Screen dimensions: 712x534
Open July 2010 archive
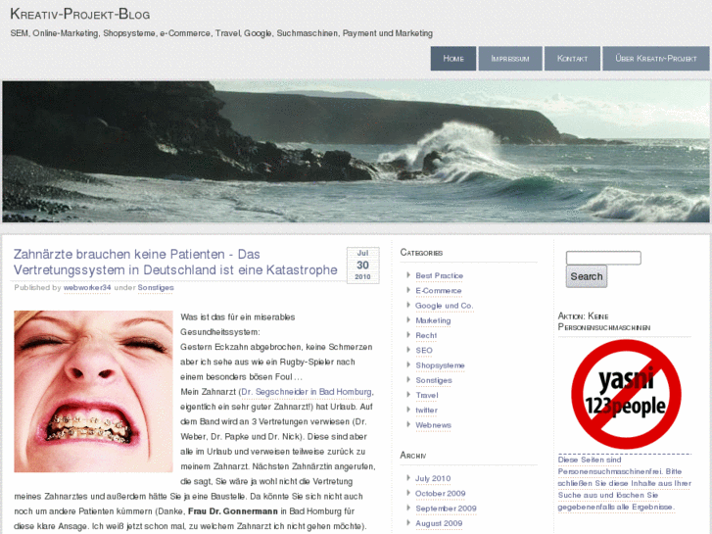[x=433, y=478]
